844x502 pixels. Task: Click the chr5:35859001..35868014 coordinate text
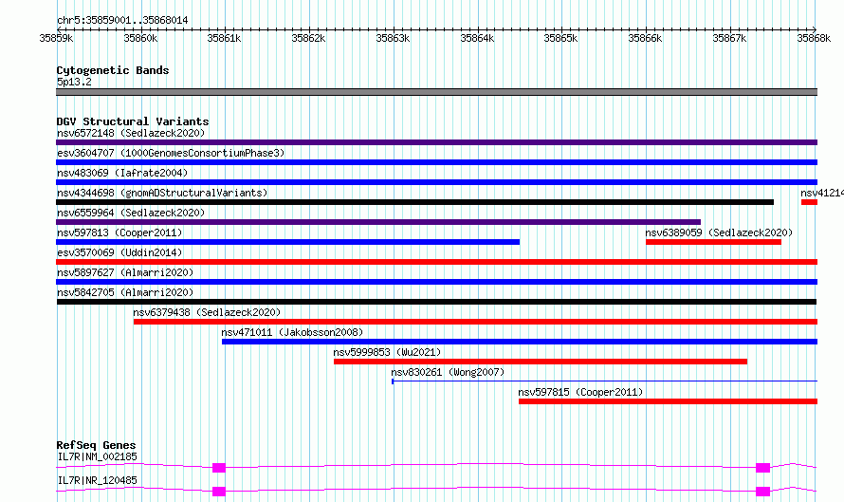tap(122, 20)
